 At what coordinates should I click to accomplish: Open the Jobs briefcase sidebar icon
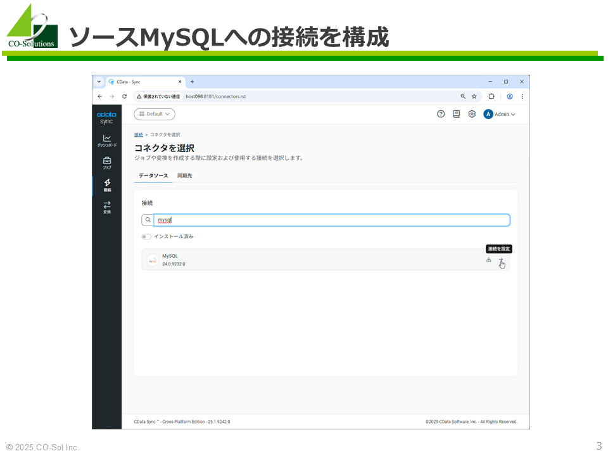(x=107, y=163)
